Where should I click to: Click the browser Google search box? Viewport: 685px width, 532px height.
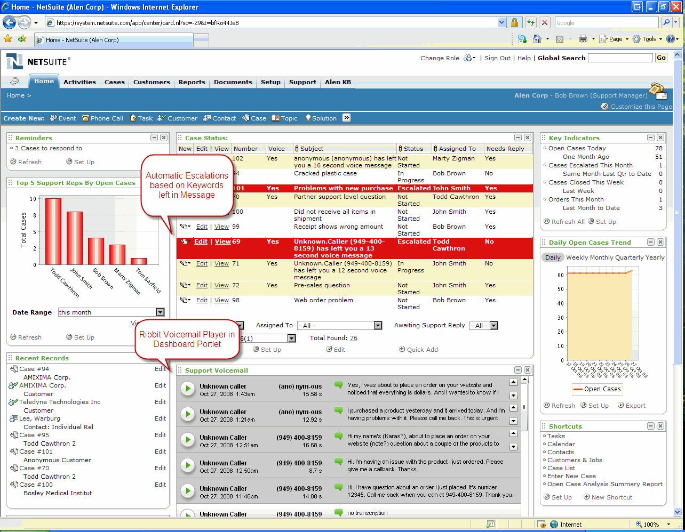(607, 22)
